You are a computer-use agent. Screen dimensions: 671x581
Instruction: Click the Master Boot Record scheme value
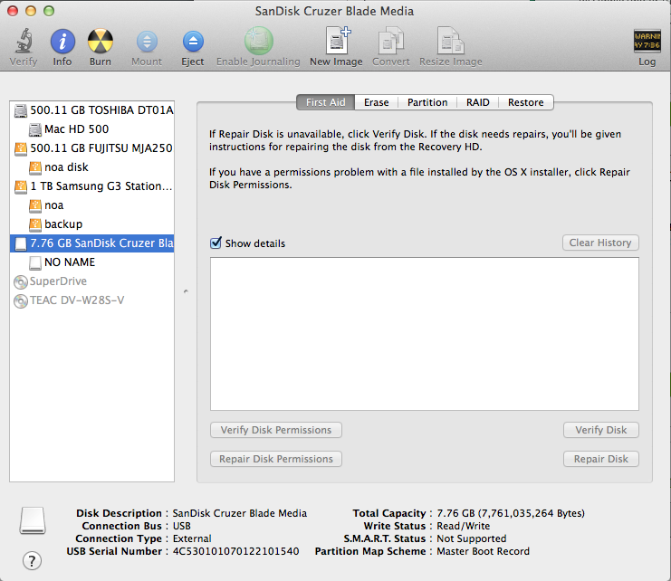click(x=484, y=551)
